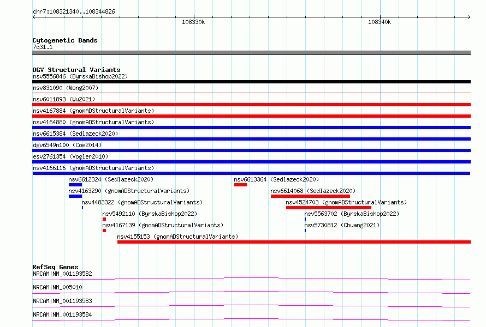
Task: Open variant nsv6011893 (Wu2021) label
Action: tap(64, 99)
